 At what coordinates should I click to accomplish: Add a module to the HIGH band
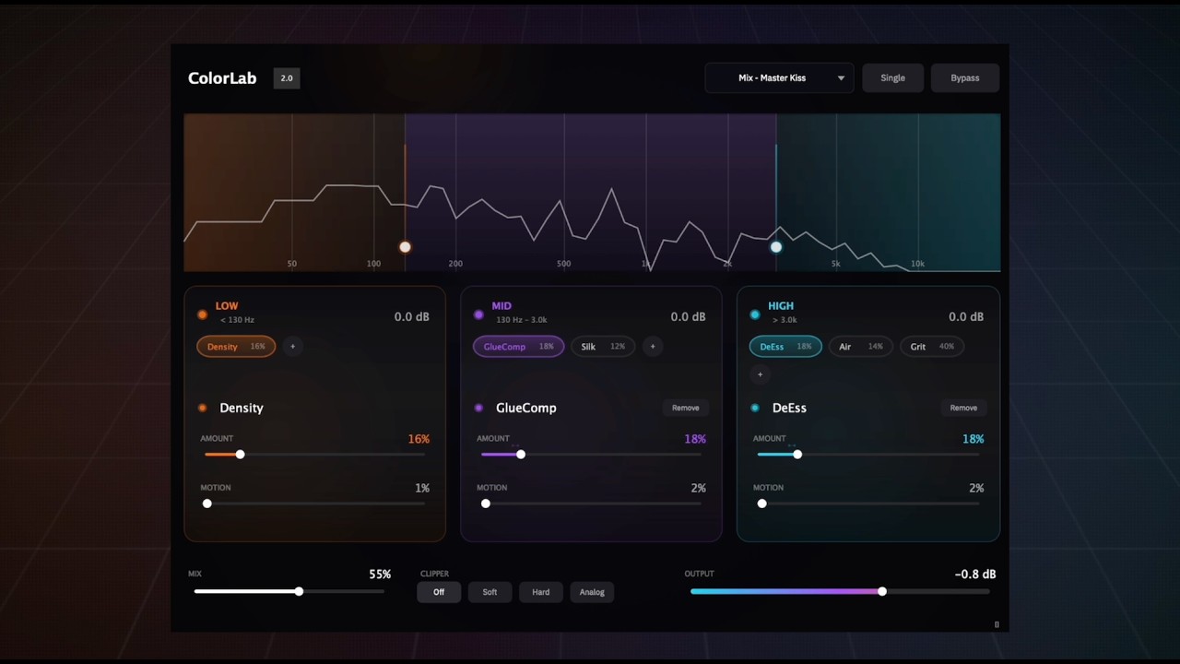(x=760, y=374)
